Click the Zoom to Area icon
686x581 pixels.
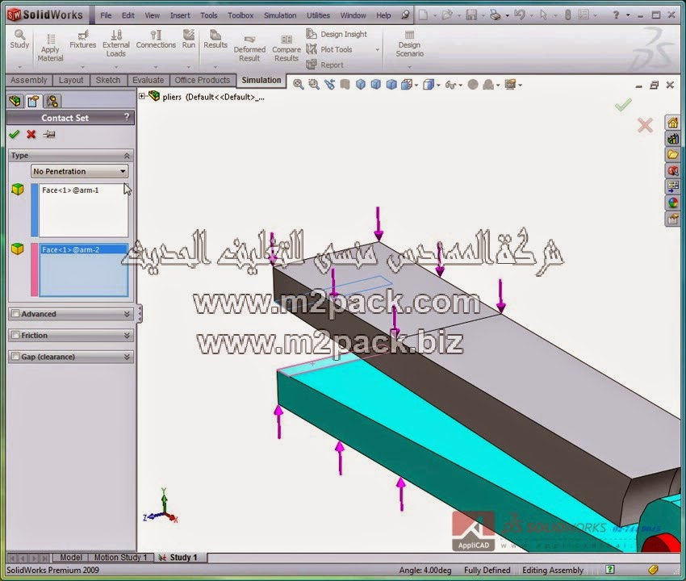[314, 85]
